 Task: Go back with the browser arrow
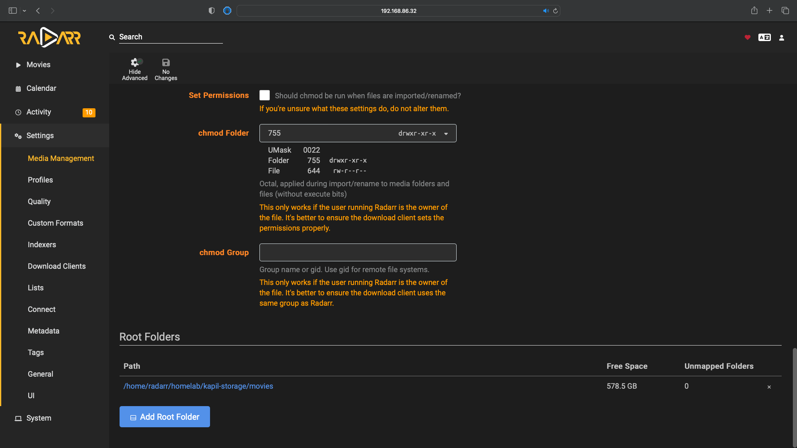click(38, 11)
